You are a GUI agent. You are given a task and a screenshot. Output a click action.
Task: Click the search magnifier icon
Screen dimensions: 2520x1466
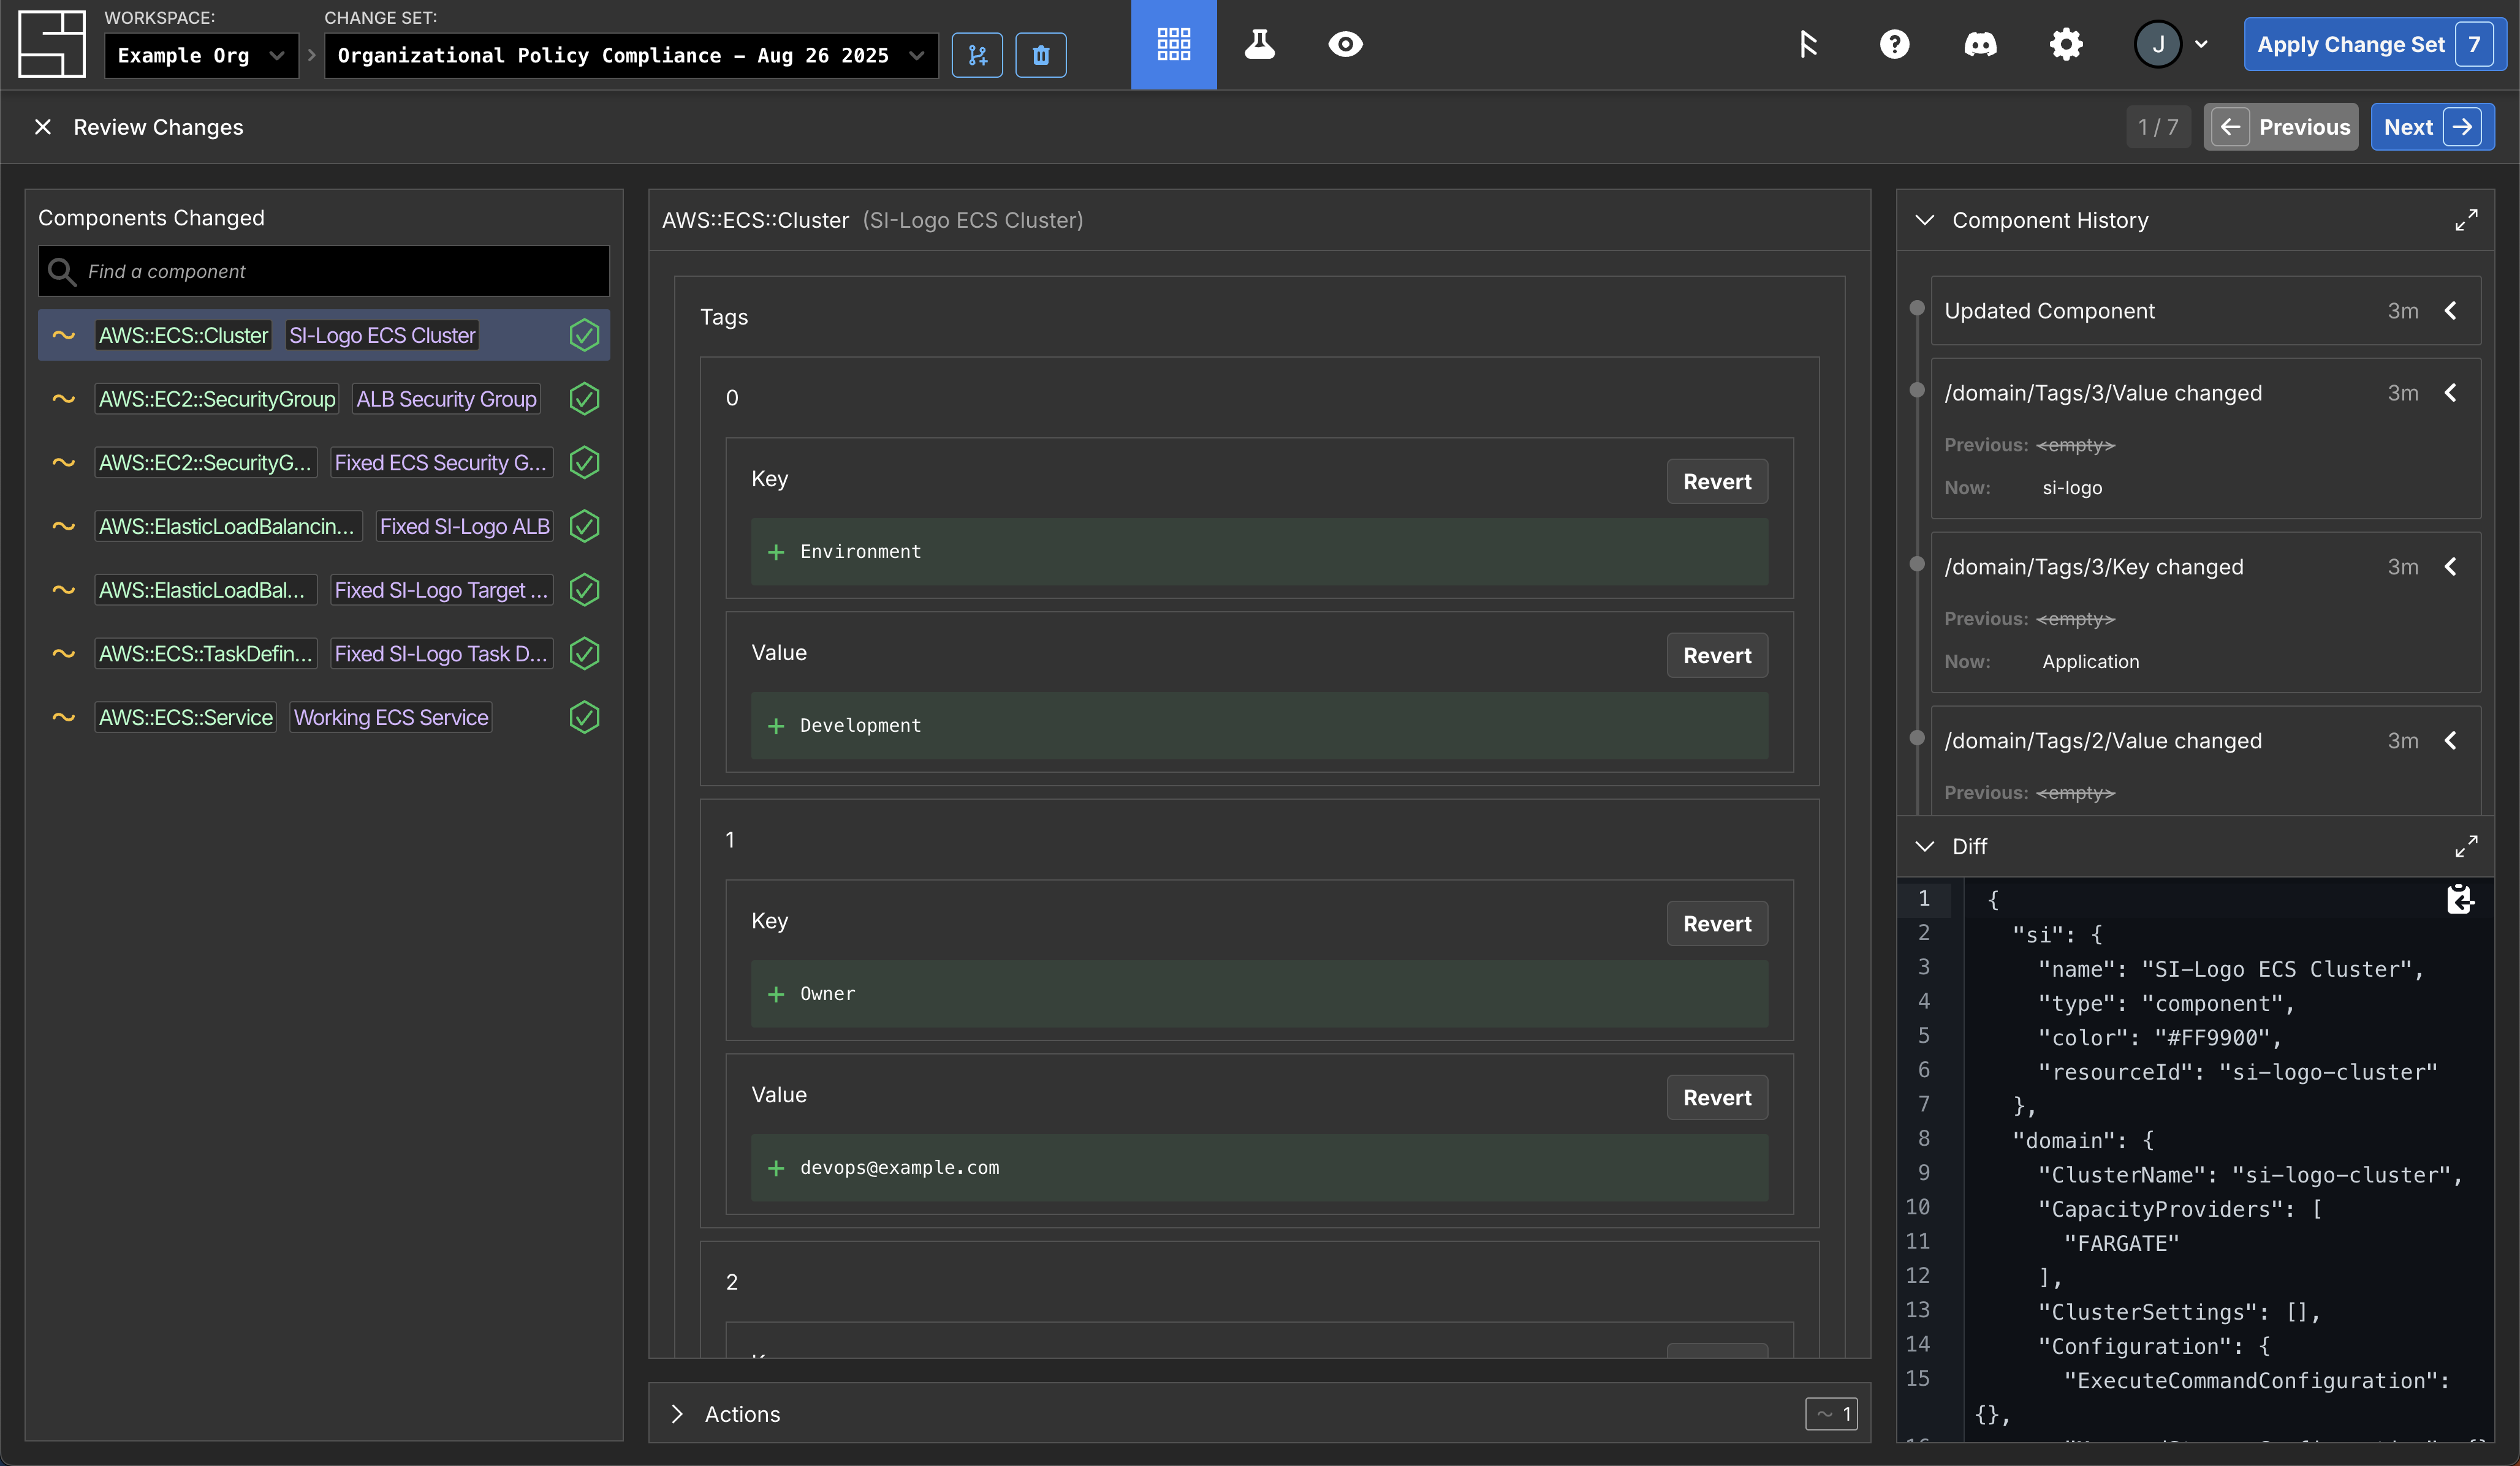(62, 271)
